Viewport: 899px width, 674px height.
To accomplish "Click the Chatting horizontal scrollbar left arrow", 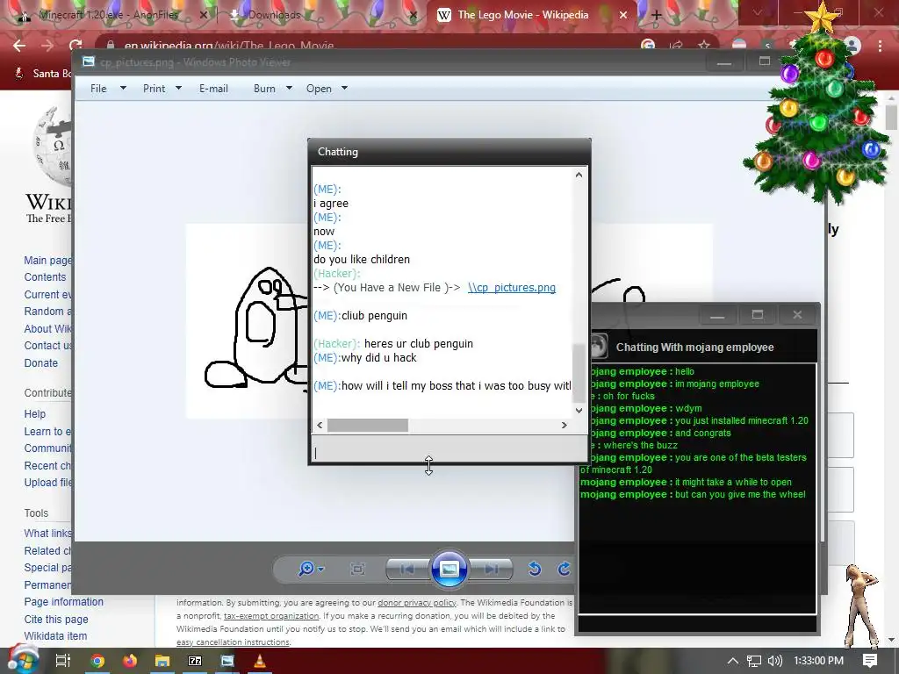I will coord(320,426).
